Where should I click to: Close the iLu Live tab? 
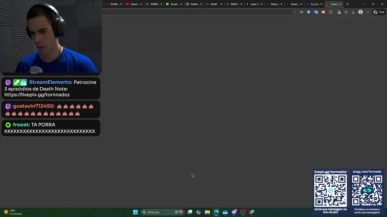(321, 4)
